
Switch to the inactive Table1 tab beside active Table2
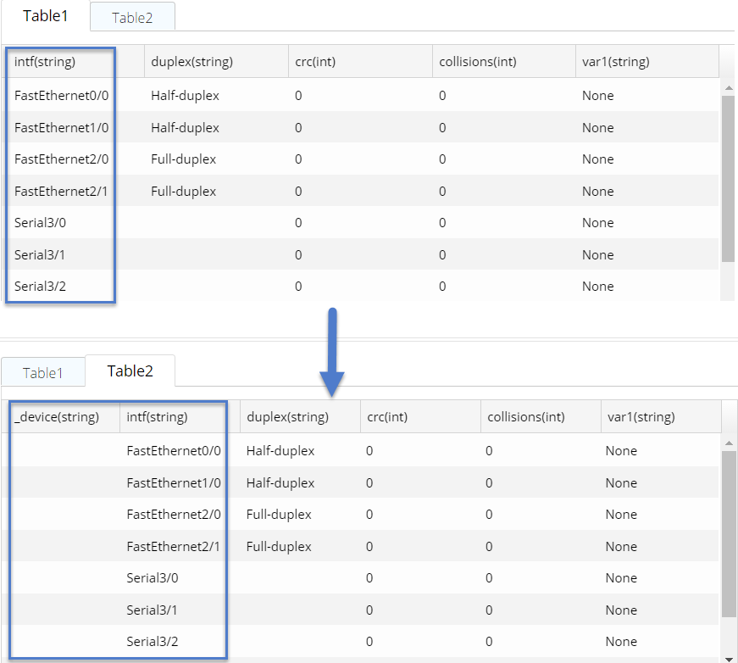(43, 373)
